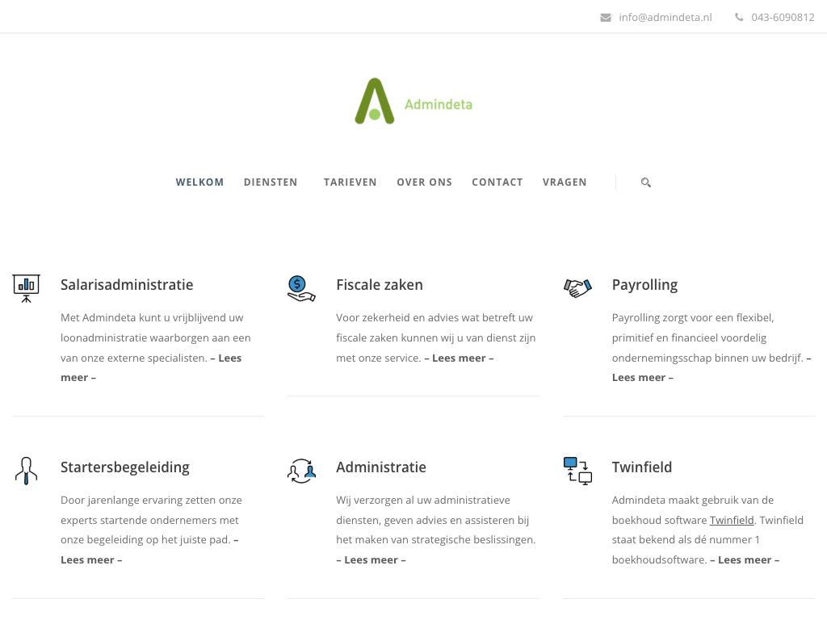Screen dimensions: 827x620
Task: Click the Administratie people-swap icon
Action: (301, 471)
